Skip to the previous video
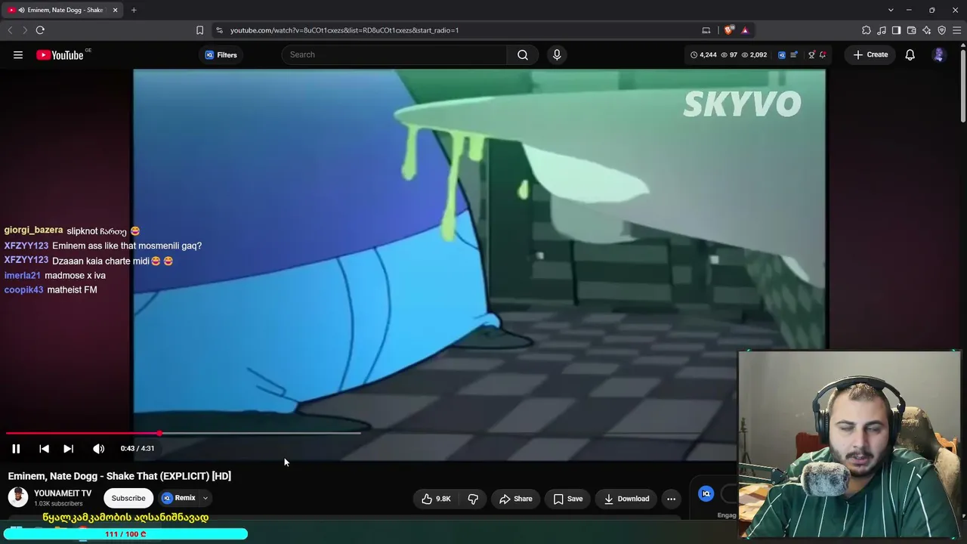The image size is (967, 544). tap(45, 449)
